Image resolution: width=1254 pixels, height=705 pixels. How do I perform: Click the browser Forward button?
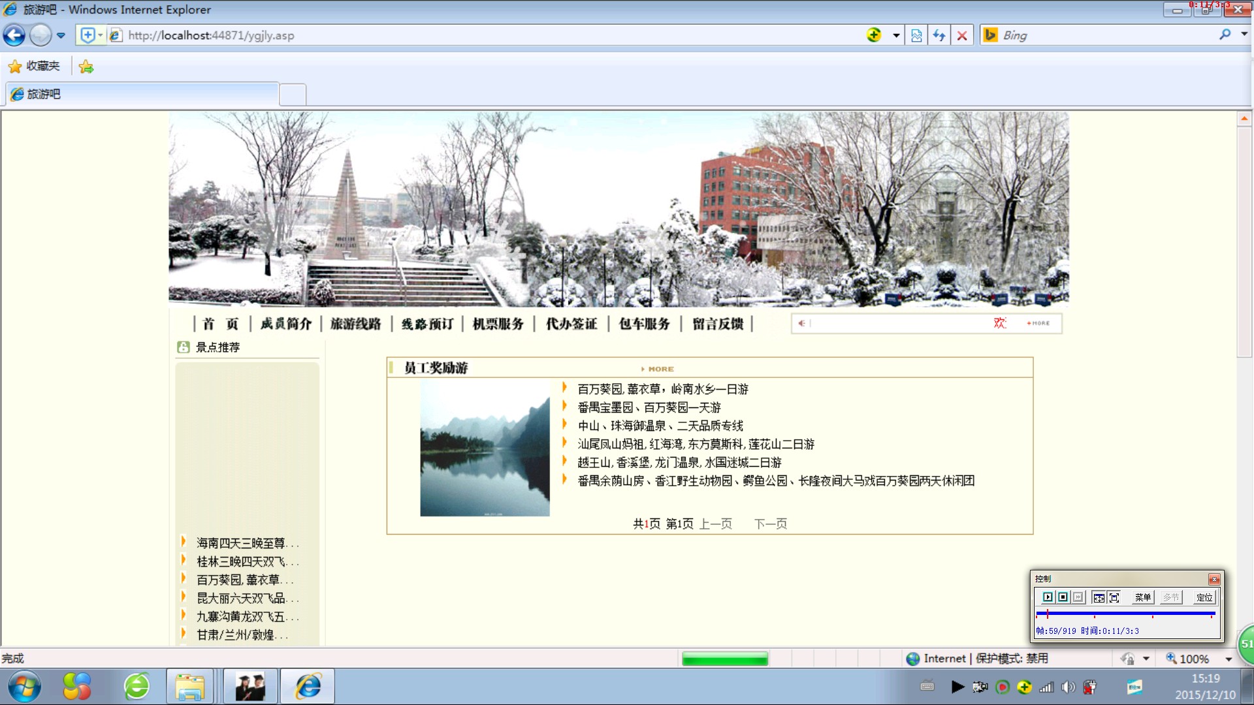(x=40, y=35)
